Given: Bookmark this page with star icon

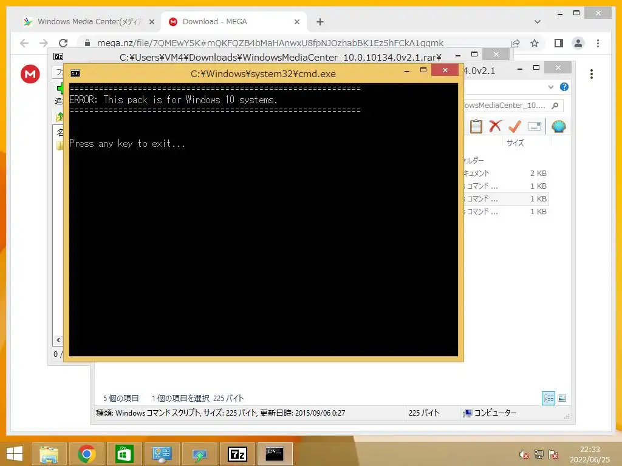Looking at the screenshot, I should (x=535, y=43).
